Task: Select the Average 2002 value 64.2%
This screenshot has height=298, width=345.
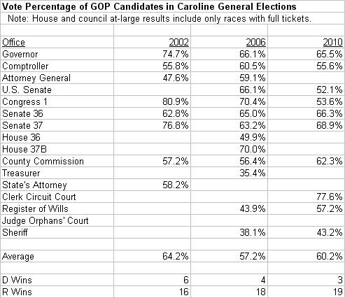Action: [152, 256]
